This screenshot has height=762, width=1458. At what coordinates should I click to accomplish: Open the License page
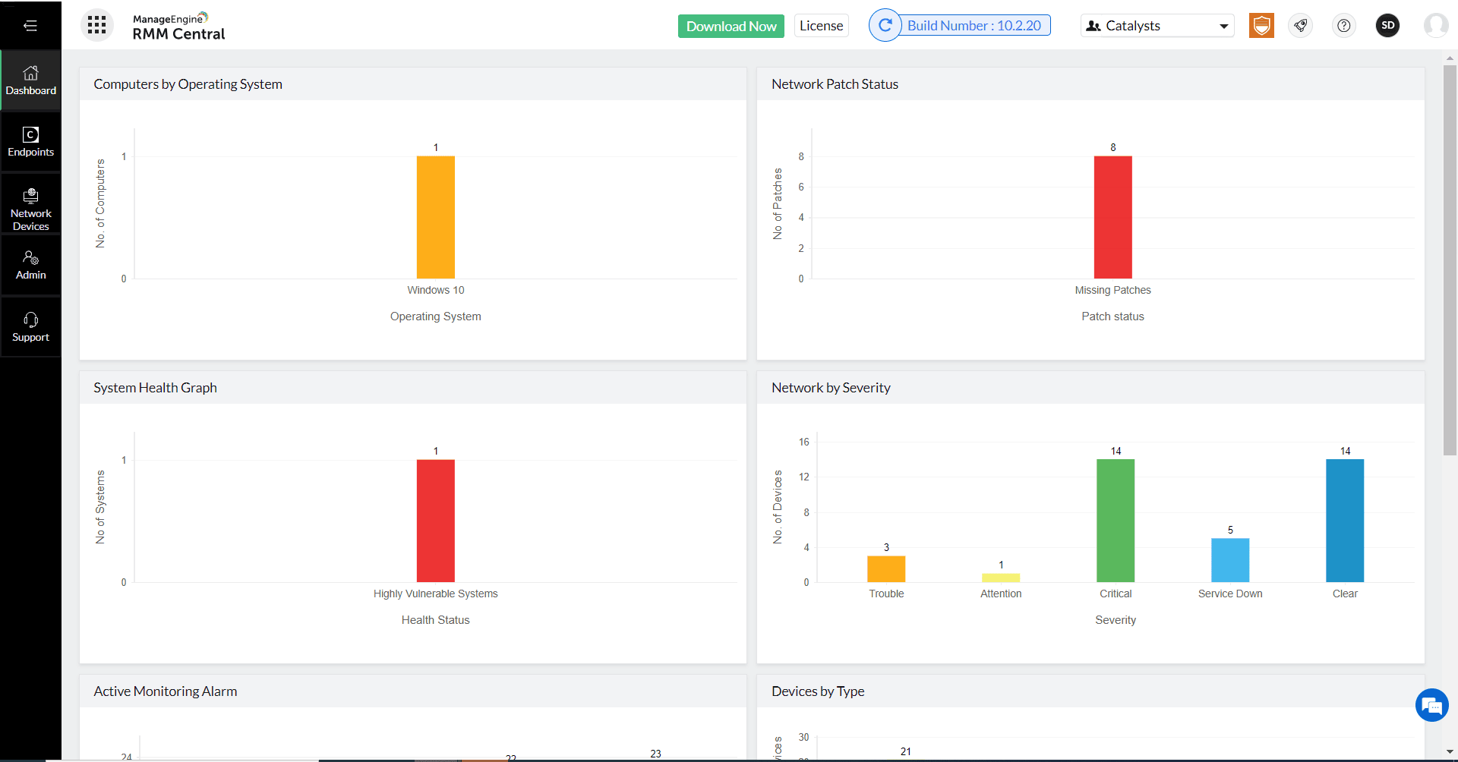(x=821, y=25)
